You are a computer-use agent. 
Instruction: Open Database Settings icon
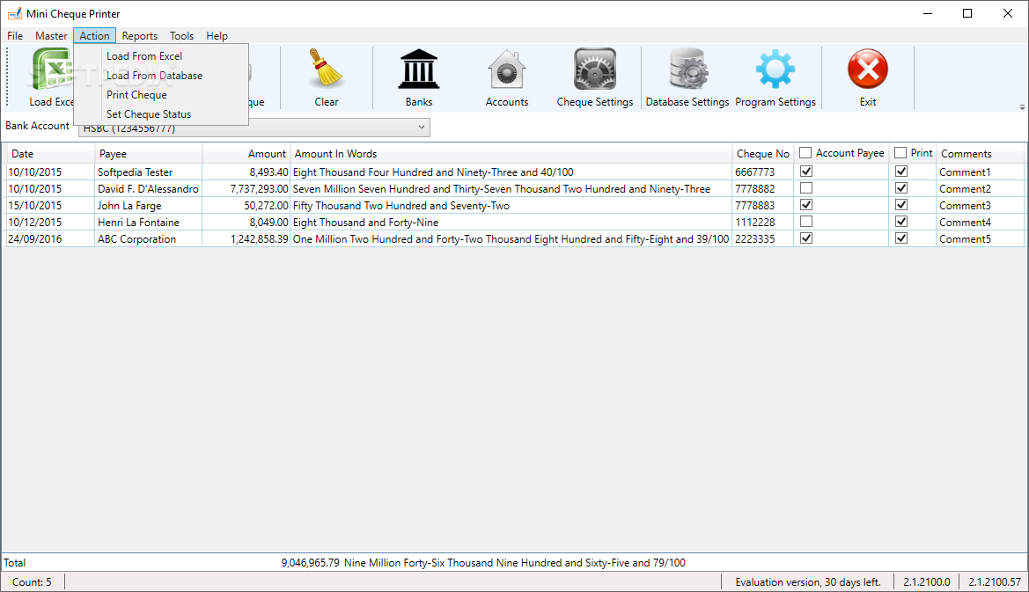coord(687,69)
